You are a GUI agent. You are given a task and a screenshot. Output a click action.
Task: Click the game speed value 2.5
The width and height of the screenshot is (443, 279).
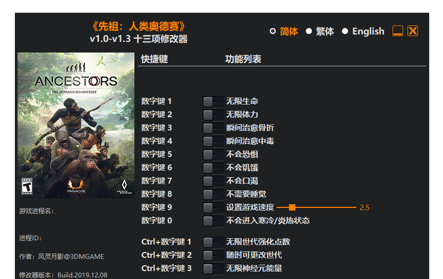tap(364, 207)
